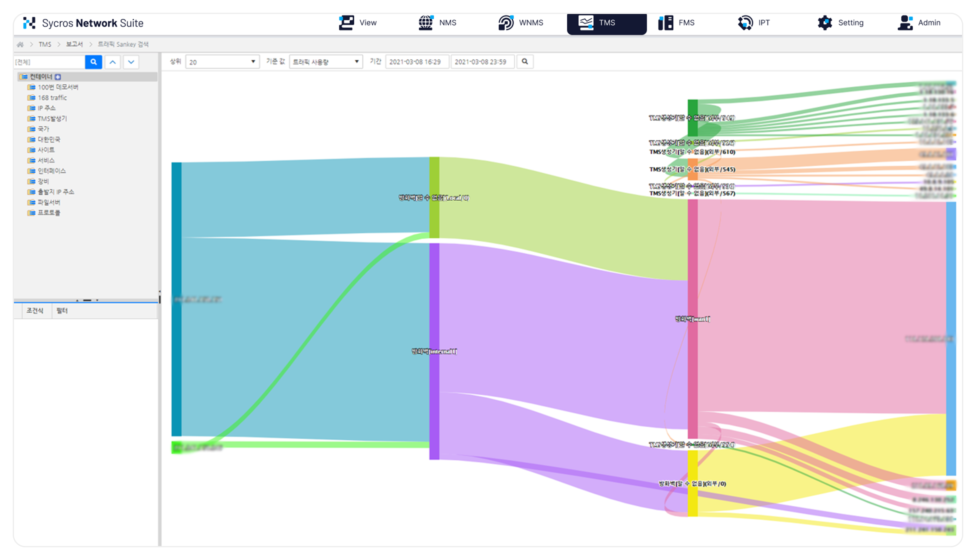Viewport: 976px width, 560px height.
Task: Switch to the 조건식 tab
Action: click(35, 311)
